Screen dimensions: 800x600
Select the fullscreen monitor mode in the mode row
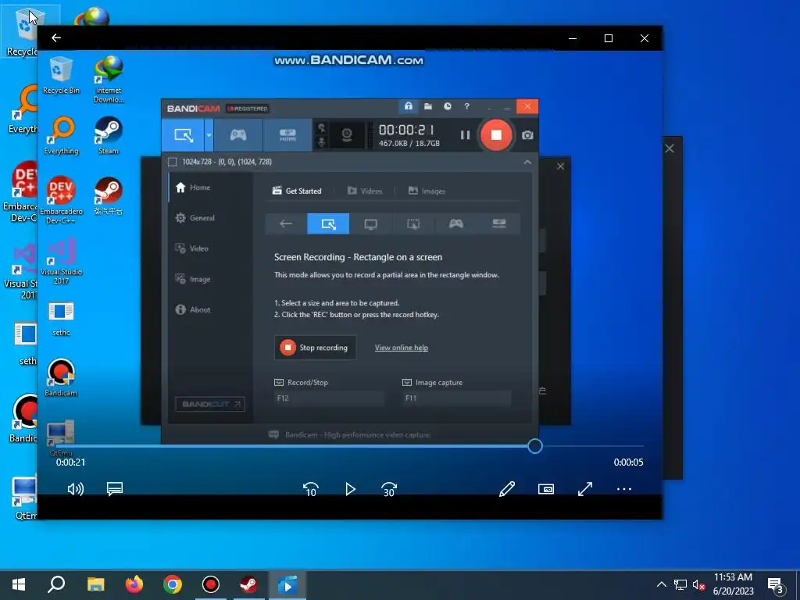point(370,223)
